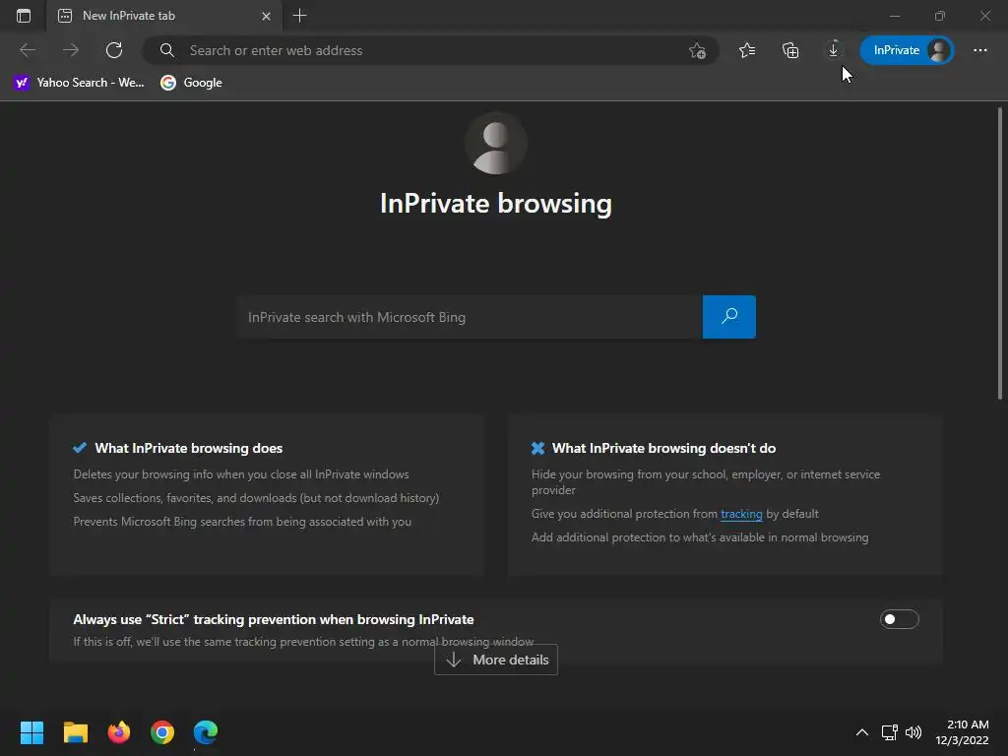This screenshot has height=756, width=1008.
Task: Open Yahoo Search bookmark
Action: [x=79, y=83]
